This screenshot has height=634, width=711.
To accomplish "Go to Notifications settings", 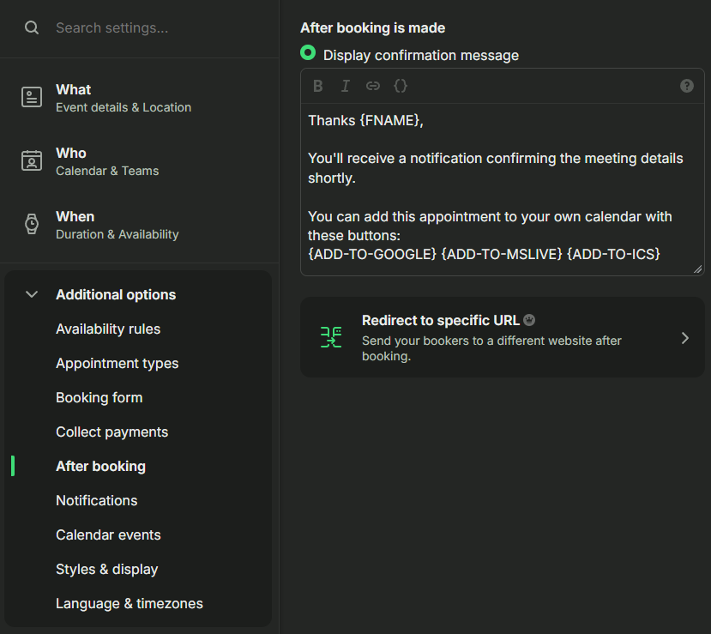I will 97,501.
